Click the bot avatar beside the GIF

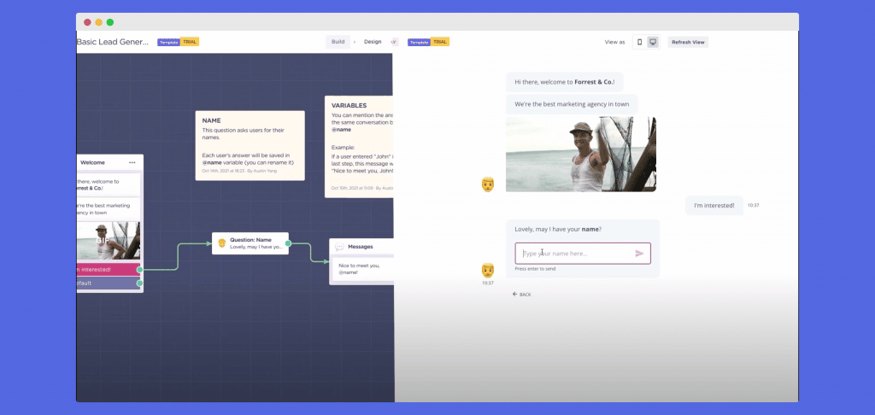(x=488, y=184)
